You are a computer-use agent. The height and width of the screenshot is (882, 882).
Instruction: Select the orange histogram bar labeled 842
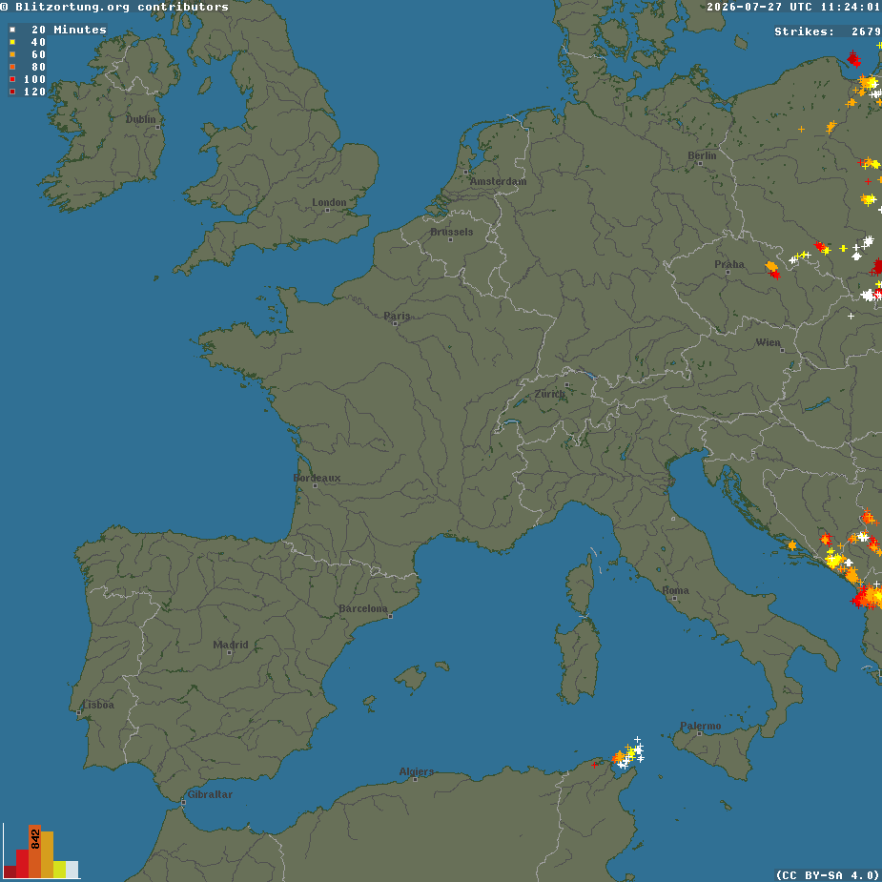[35, 851]
